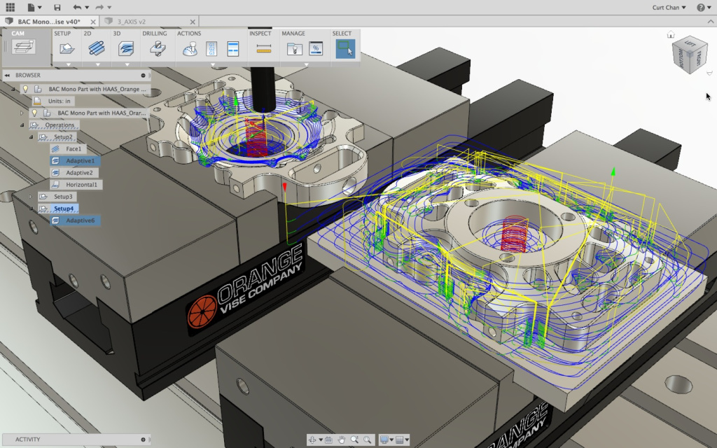Open the 3D toolbar dropdown arrow
This screenshot has width=717, height=448.
[x=127, y=64]
